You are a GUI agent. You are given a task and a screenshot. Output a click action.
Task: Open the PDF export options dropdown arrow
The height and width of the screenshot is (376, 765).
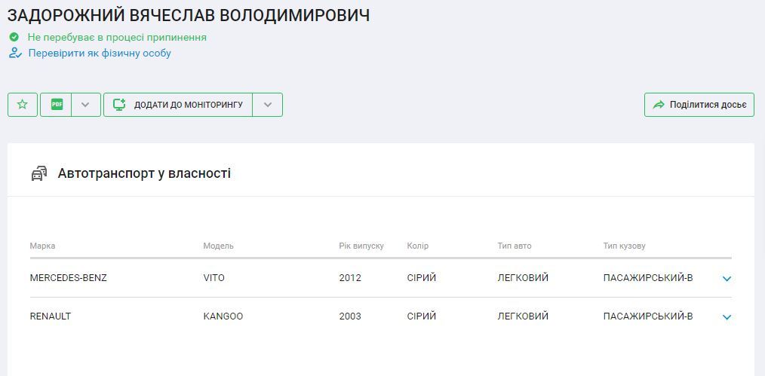tap(85, 105)
